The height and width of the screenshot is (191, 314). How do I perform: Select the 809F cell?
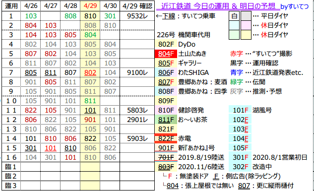166,101
